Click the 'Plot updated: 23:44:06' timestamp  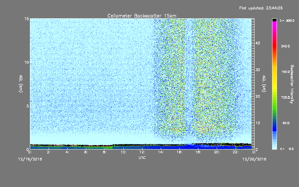click(x=261, y=8)
